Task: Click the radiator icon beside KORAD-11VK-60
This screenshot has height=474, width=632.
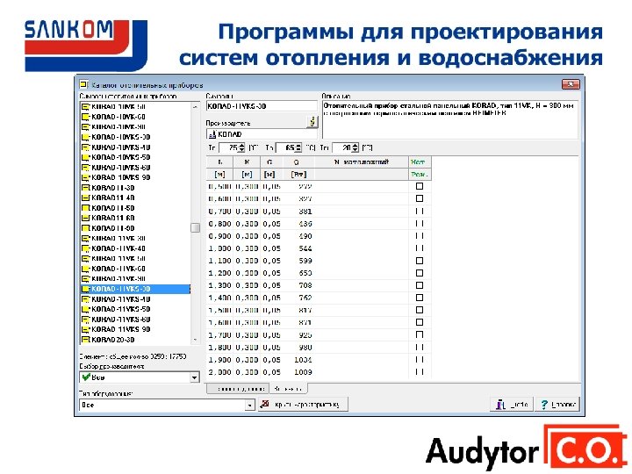Action: (85, 269)
